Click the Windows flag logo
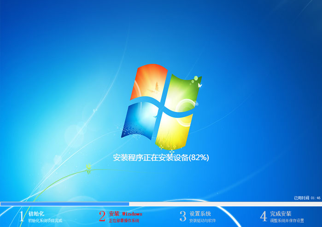Screen dimensions: 322x227 [x=161, y=106]
